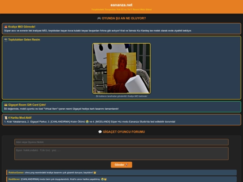Click the camera icon beside Topluluktan Gelen Resim
Viewport: 243px width, 182px height.
(x=6, y=40)
